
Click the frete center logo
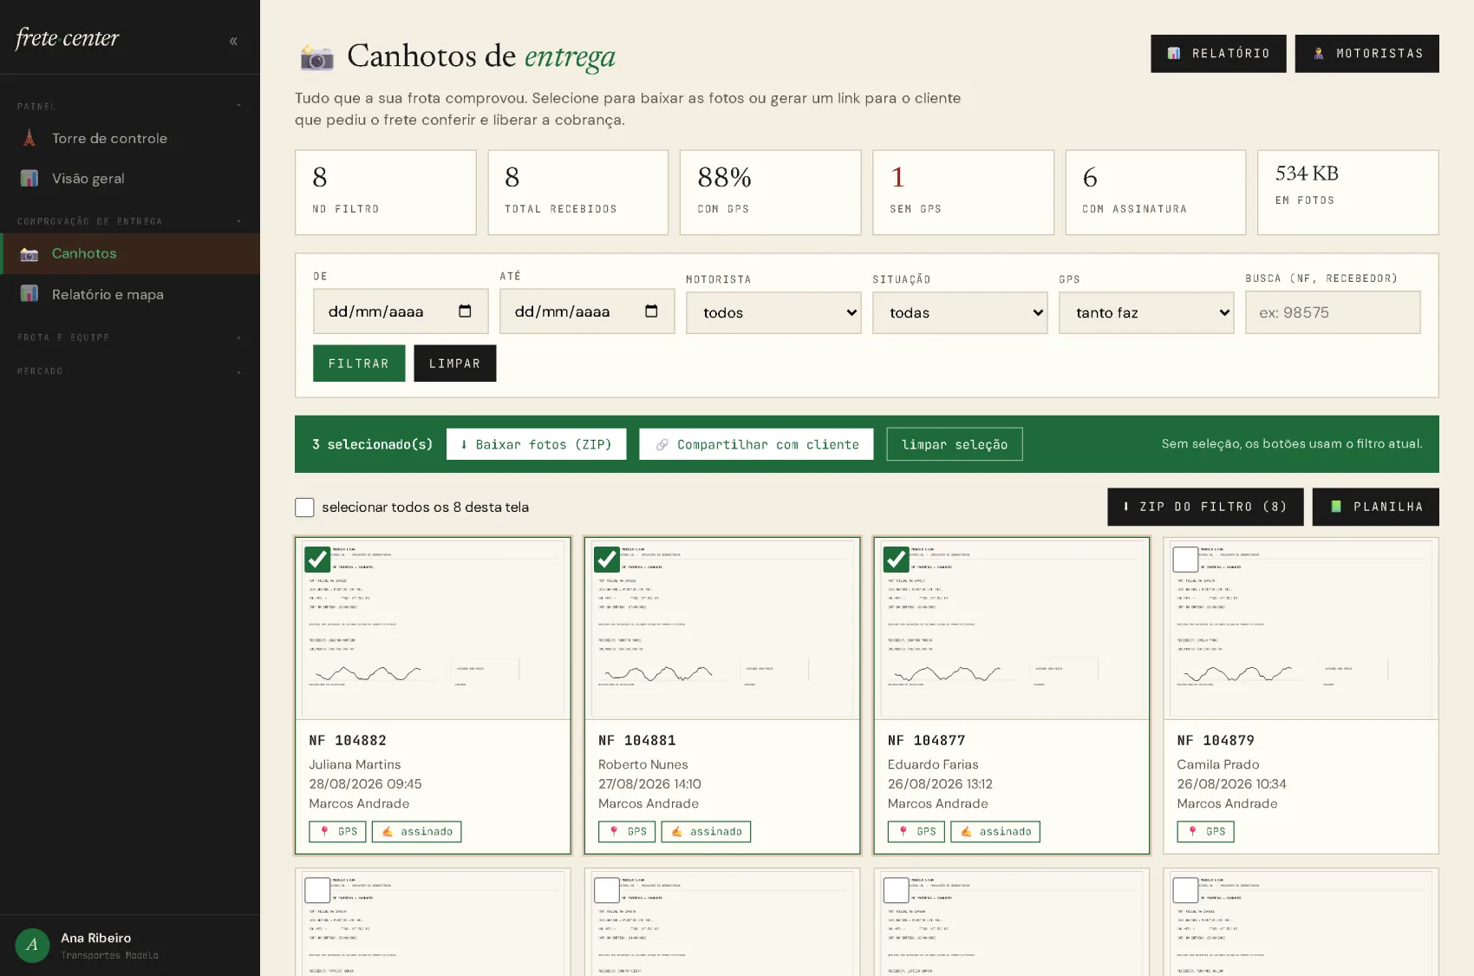point(67,38)
